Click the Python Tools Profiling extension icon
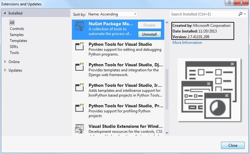 click(79, 108)
